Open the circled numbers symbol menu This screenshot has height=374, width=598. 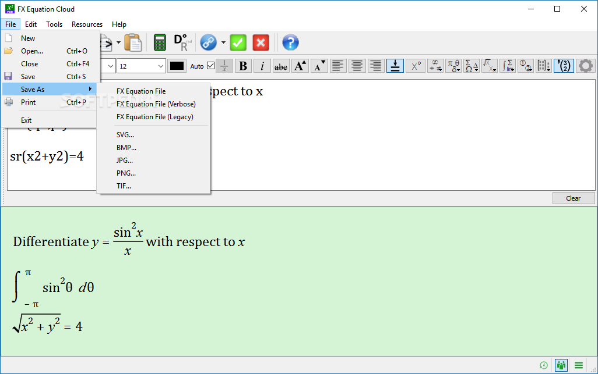(526, 66)
